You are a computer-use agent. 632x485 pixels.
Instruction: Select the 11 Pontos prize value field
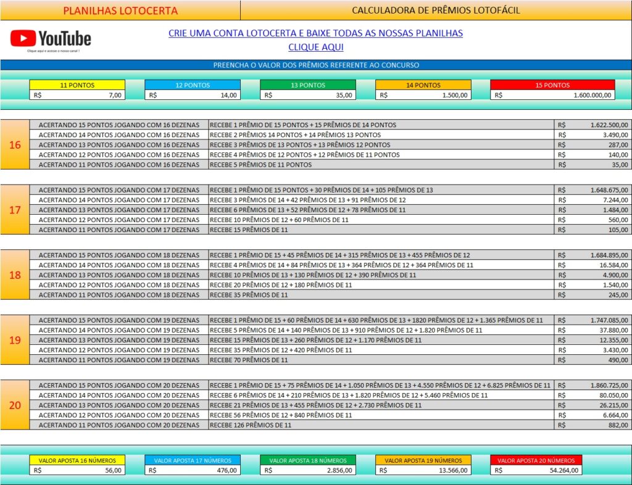(x=77, y=95)
